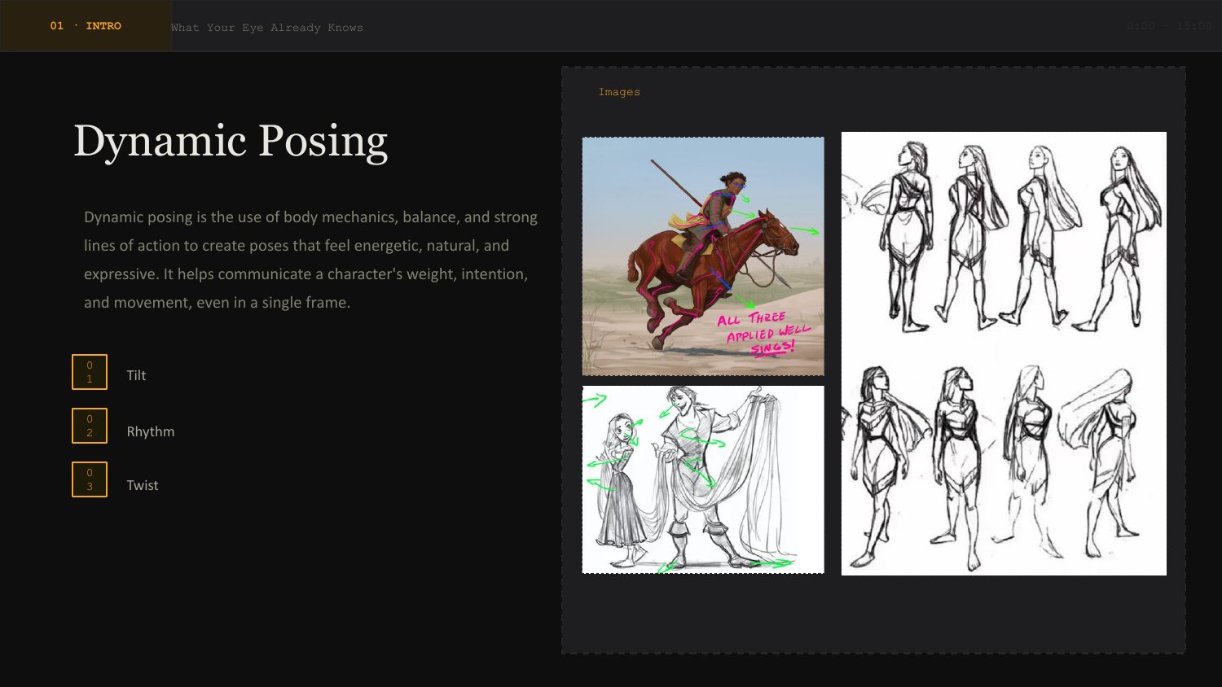Click the 02 number box beside Rhythm
The height and width of the screenshot is (687, 1222).
pos(90,426)
